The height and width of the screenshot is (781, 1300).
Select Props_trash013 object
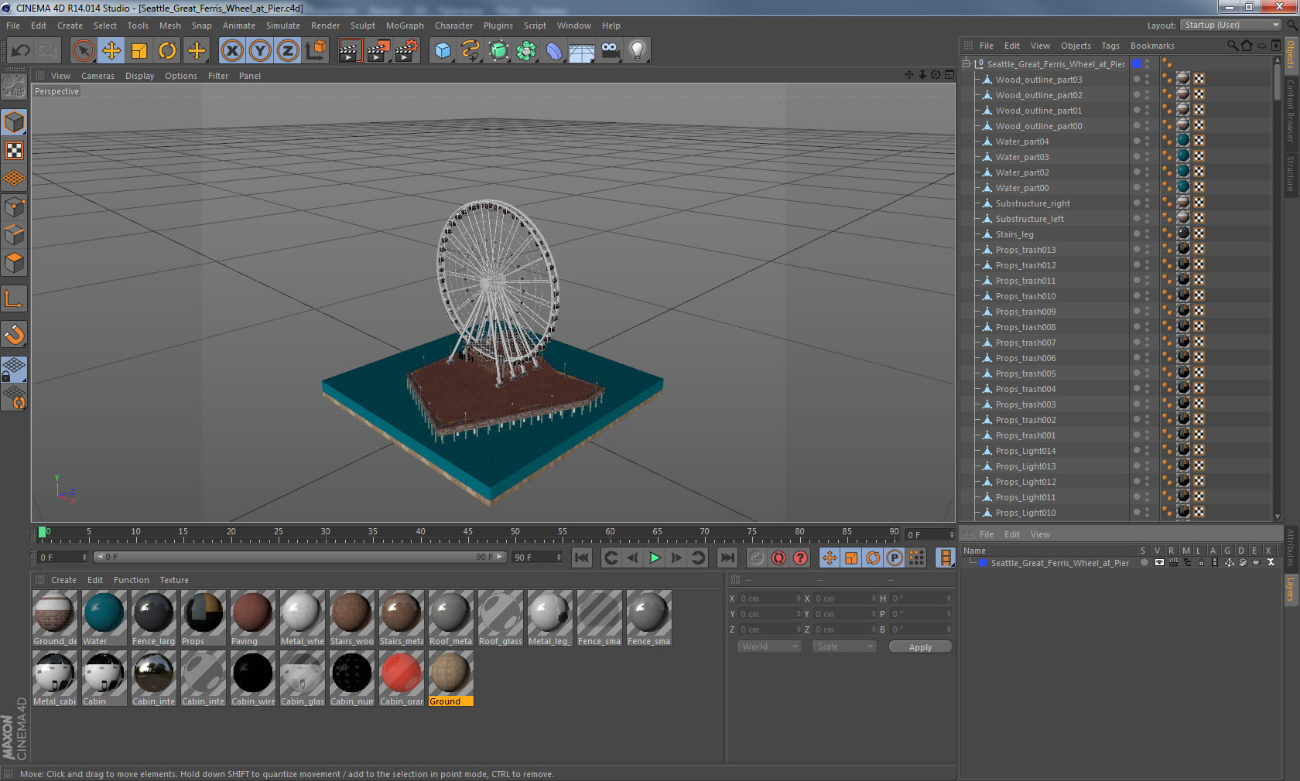click(1025, 250)
